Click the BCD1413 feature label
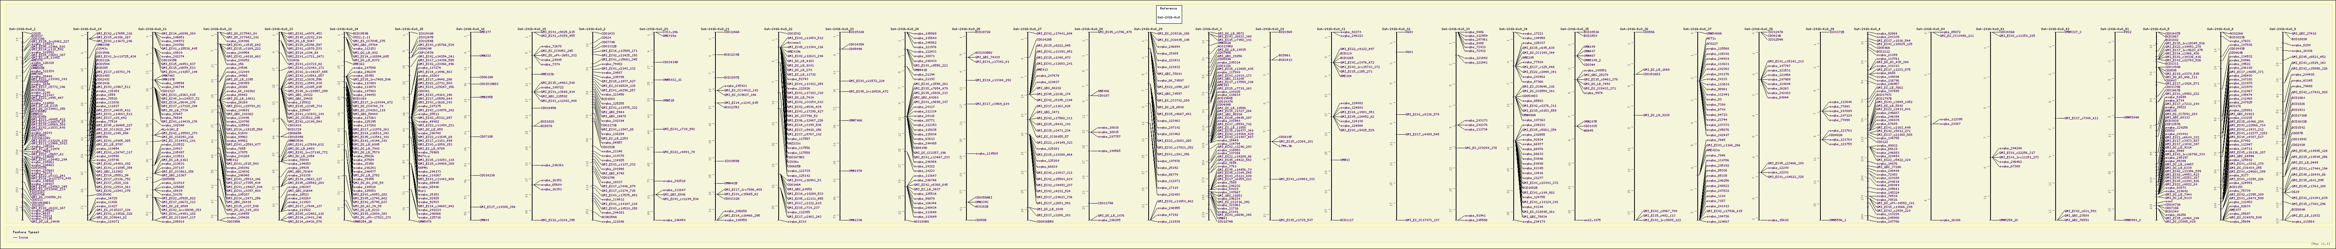2336x249 pixels. [x=1286, y=60]
